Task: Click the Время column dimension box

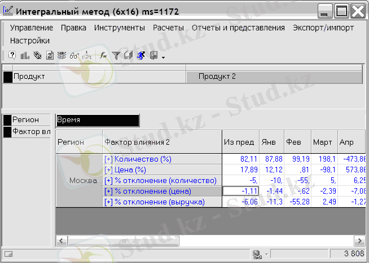Action: point(98,121)
